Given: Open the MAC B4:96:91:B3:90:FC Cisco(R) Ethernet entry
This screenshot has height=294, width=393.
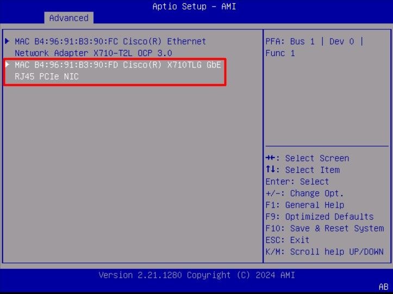Looking at the screenshot, I should [110, 47].
